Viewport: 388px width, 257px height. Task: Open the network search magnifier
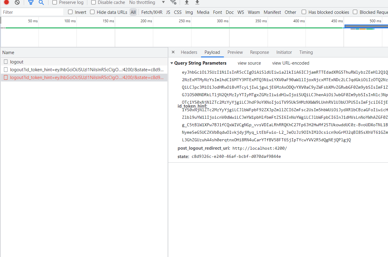tap(41, 2)
